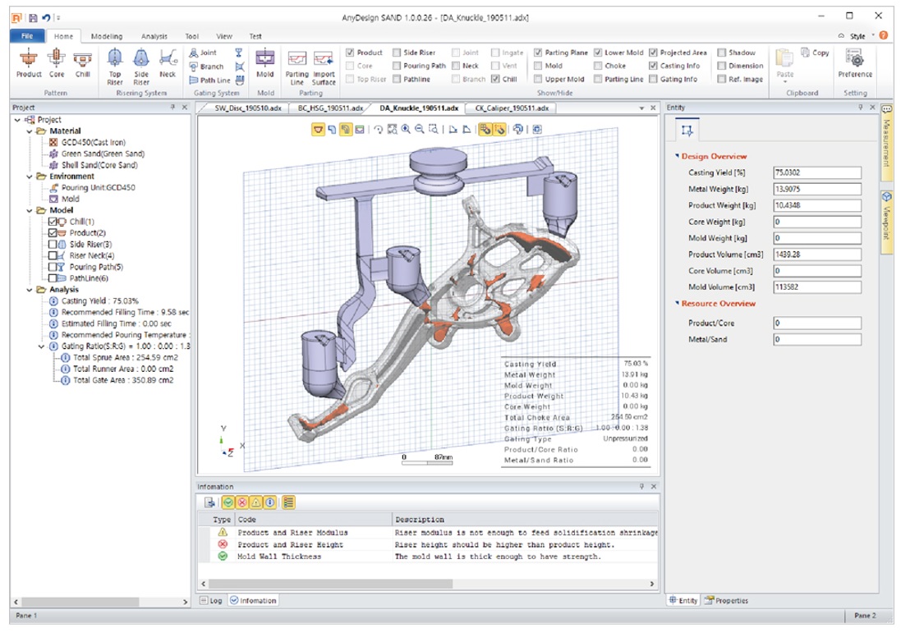Click the Copy clipboard button
This screenshot has width=901, height=633.
pos(815,53)
